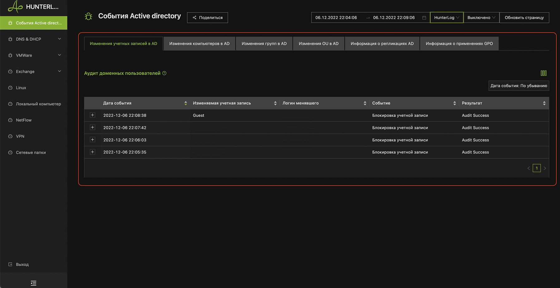Sort by Логин менявшего column arrows

[365, 103]
